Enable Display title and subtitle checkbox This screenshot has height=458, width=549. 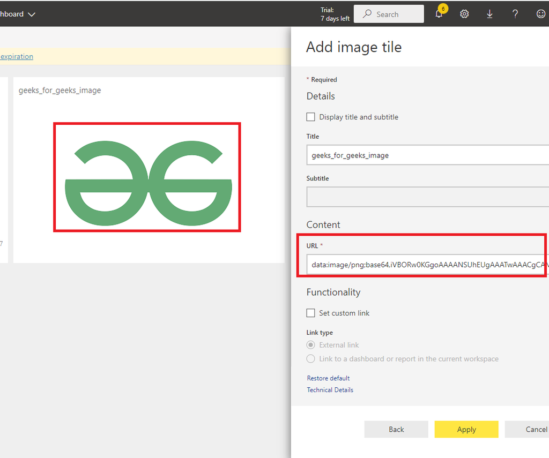[311, 117]
